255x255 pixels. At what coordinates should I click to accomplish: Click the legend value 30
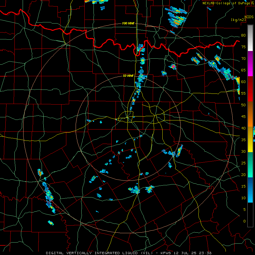(243, 151)
